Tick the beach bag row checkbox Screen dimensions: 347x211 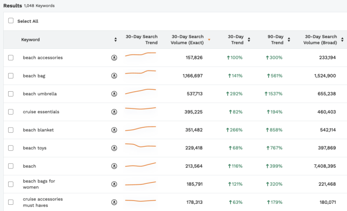11,76
